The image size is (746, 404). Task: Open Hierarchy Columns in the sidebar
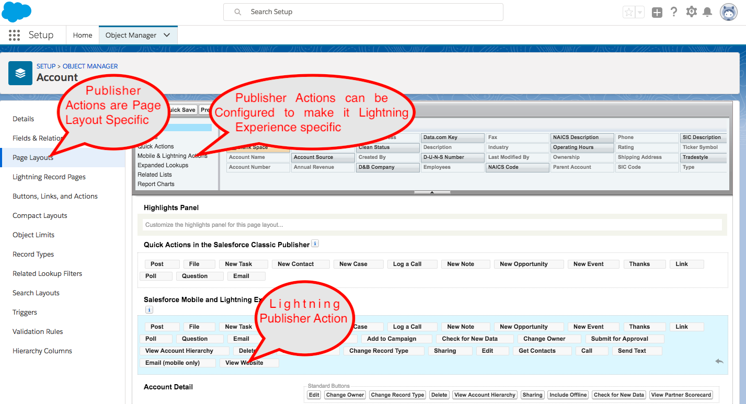[x=42, y=351]
